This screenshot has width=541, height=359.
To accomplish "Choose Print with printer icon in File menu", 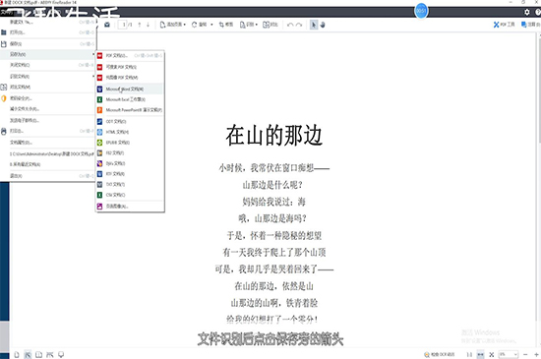I will [48, 131].
